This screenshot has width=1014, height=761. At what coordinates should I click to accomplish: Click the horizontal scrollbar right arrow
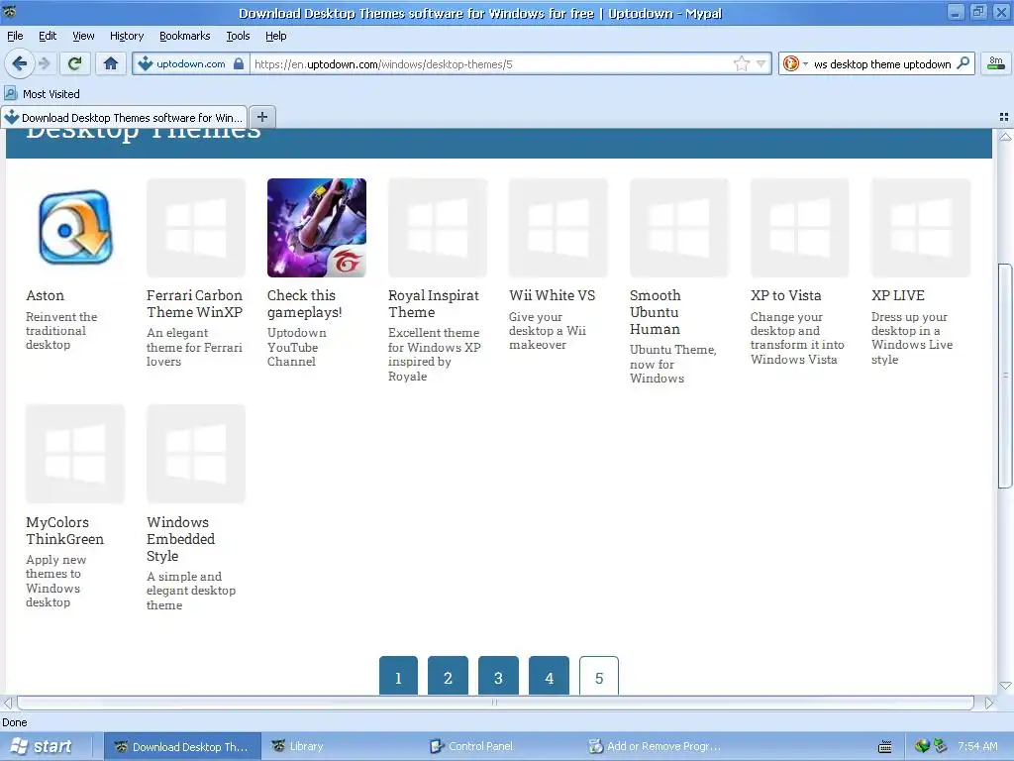[989, 703]
